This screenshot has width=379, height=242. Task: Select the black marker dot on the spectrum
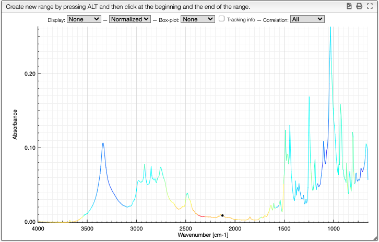(222, 215)
